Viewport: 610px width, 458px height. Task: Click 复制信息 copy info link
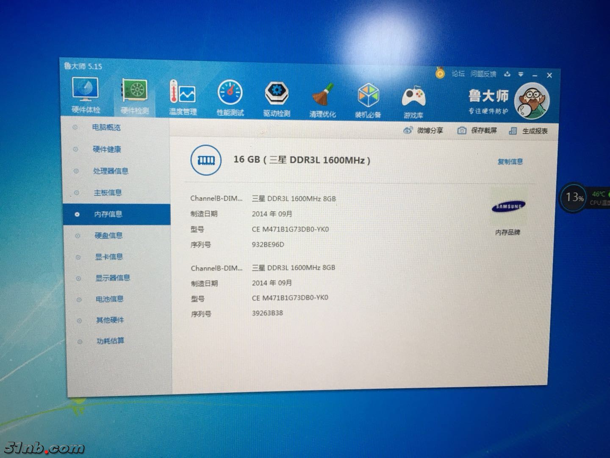510,162
